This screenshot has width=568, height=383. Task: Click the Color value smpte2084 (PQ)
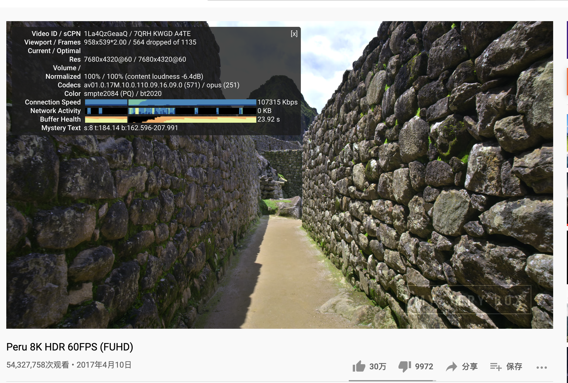click(109, 94)
